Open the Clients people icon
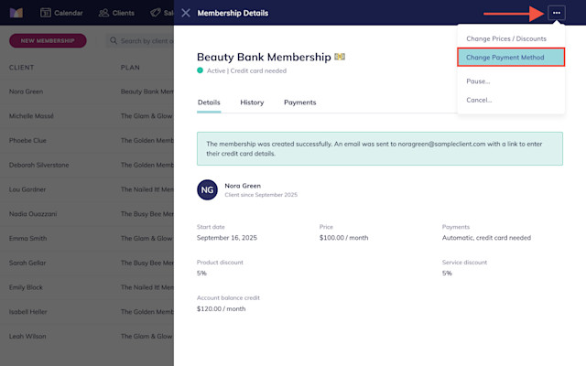 click(103, 13)
